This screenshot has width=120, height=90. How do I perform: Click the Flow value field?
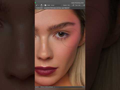(x=79, y=5)
